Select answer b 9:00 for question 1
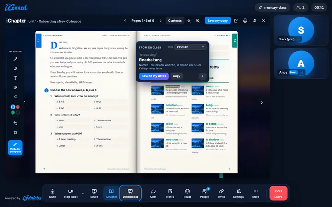The height and width of the screenshot is (207, 332). point(110,102)
